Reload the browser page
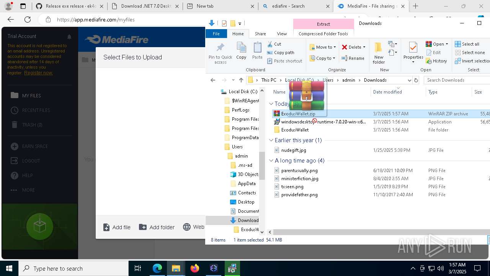The image size is (490, 276). [28, 20]
